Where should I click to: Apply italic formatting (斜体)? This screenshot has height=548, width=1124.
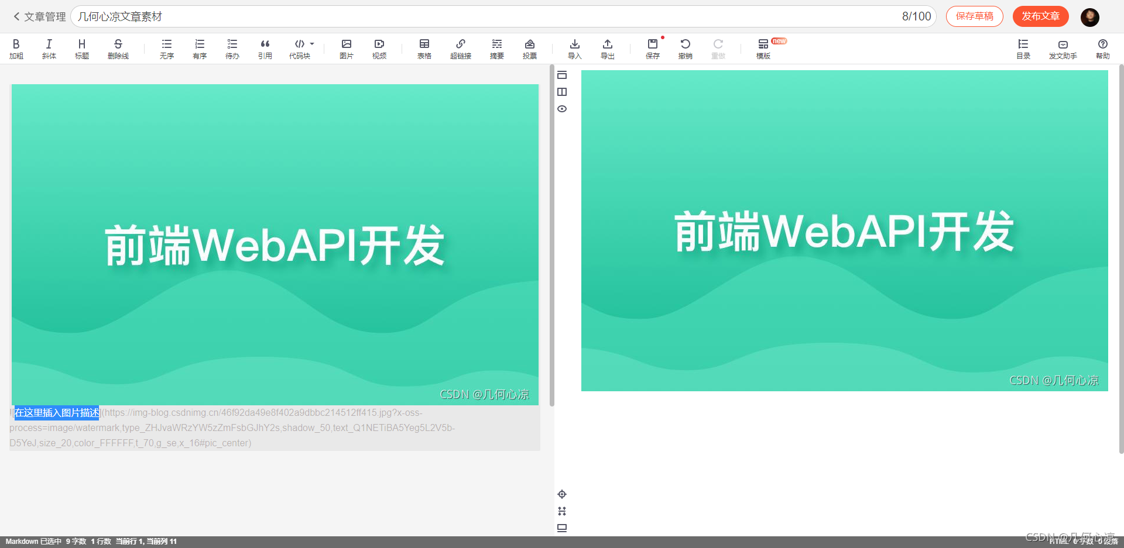coord(49,49)
